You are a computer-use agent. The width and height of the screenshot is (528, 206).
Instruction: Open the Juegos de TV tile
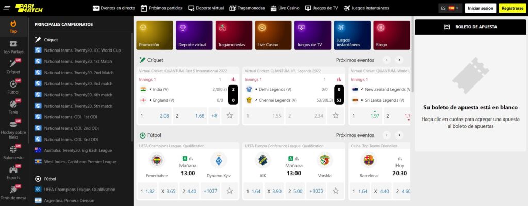pos(312,36)
